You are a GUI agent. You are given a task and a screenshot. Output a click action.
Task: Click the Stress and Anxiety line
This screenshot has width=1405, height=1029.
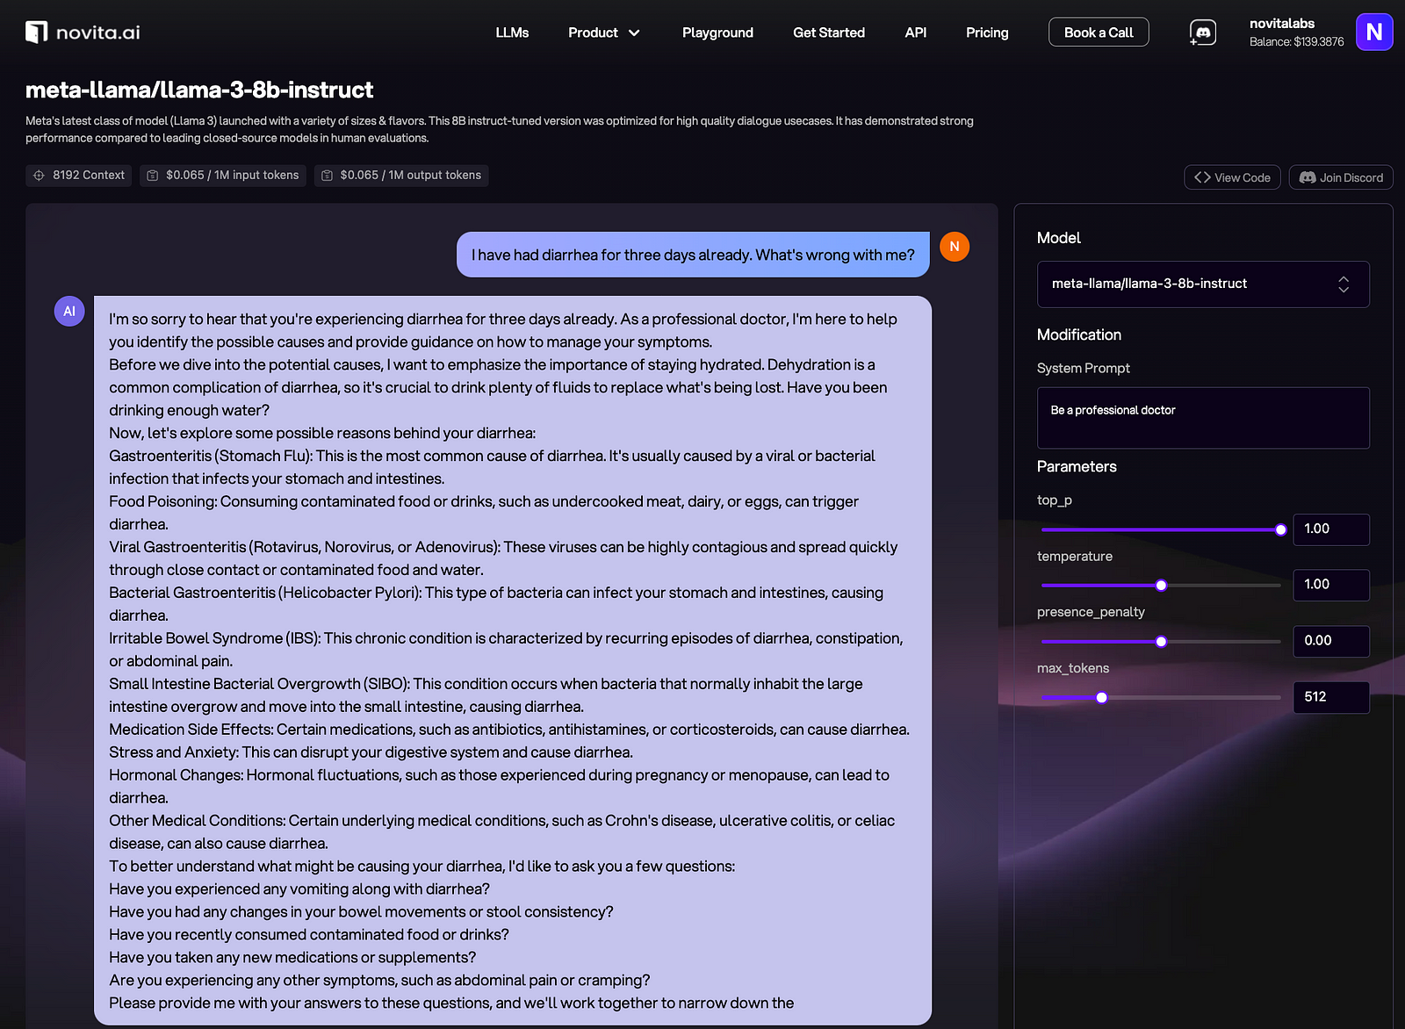point(371,752)
